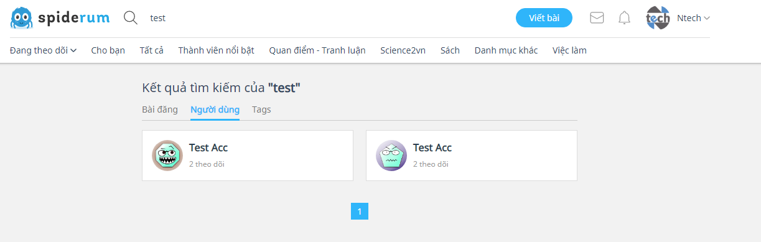Click the Ntech profile avatar
This screenshot has width=761, height=242.
coord(658,18)
